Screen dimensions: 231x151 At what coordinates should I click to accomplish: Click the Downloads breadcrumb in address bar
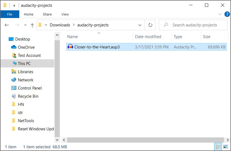(60, 25)
